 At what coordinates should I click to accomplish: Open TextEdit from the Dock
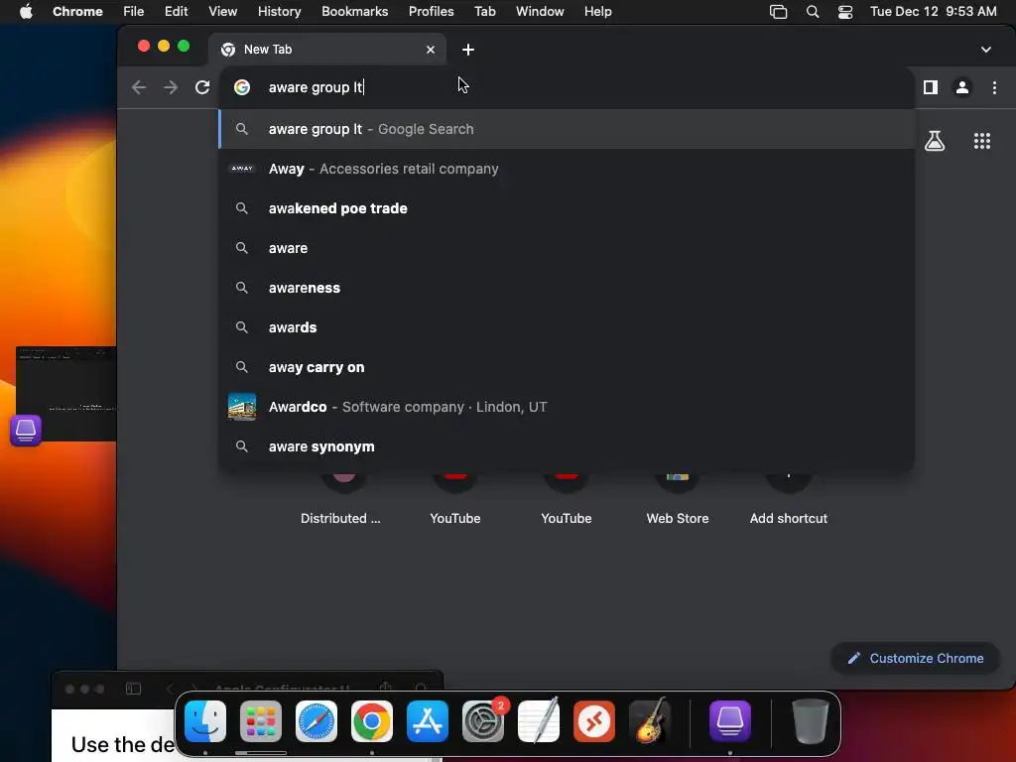point(539,720)
